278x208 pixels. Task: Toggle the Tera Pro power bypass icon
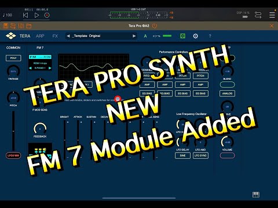point(155,25)
